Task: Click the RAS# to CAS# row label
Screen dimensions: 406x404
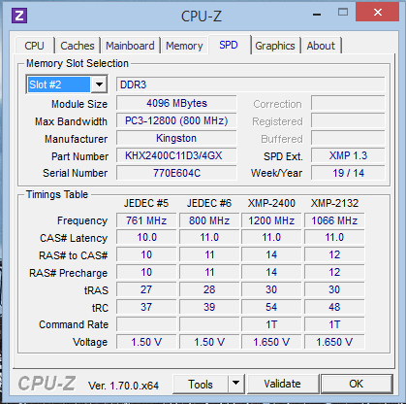Action: pos(74,255)
